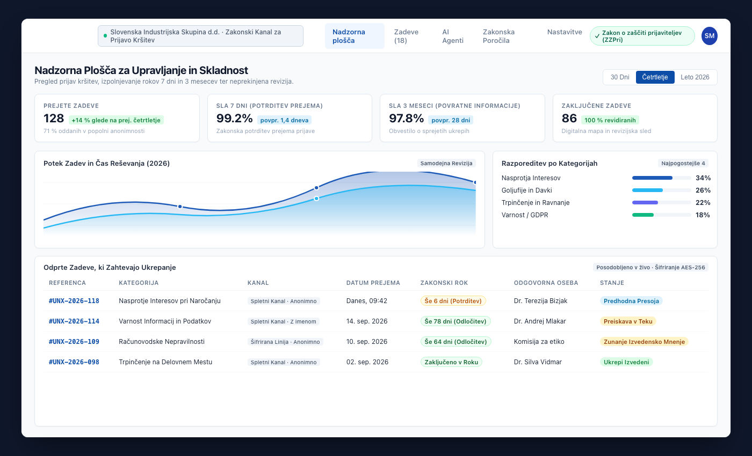
Task: Click the Še 6 dni (Potrditev) deadline badge
Action: coord(453,301)
